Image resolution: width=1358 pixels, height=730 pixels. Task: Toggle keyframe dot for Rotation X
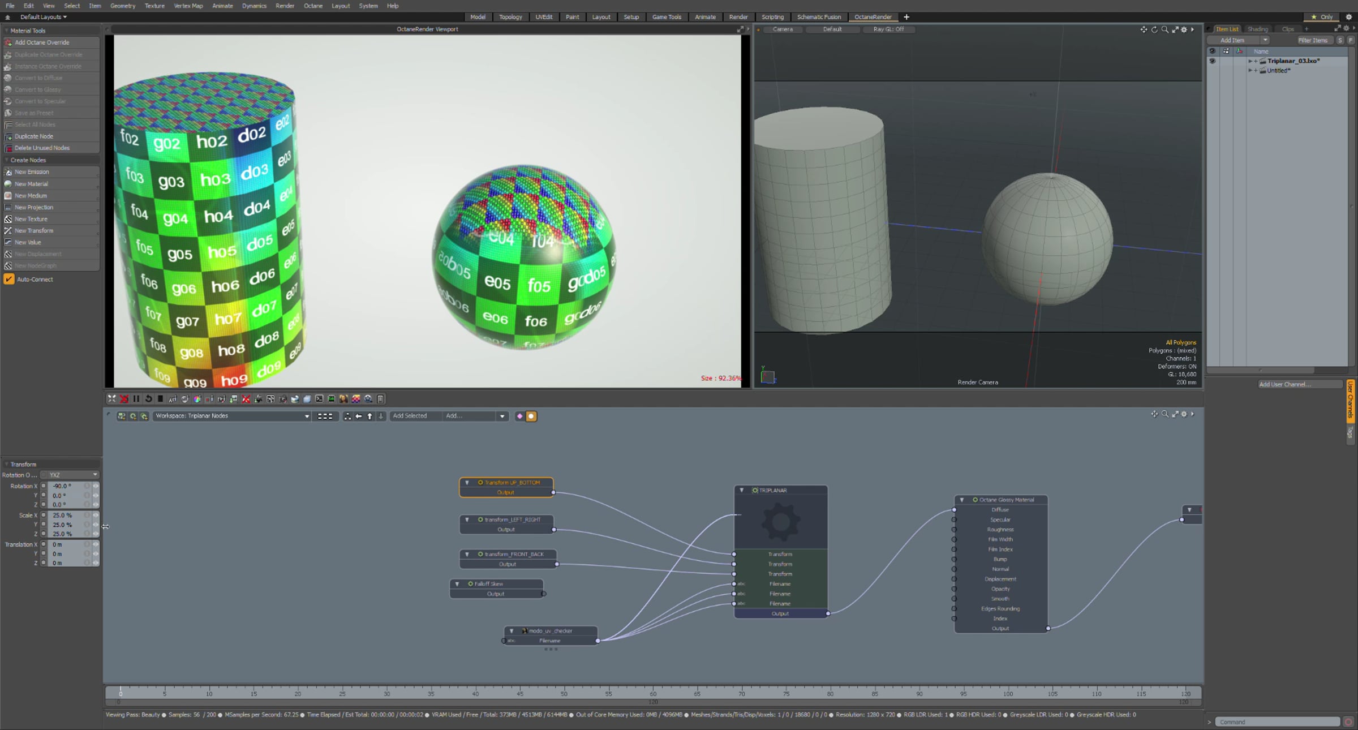[44, 486]
